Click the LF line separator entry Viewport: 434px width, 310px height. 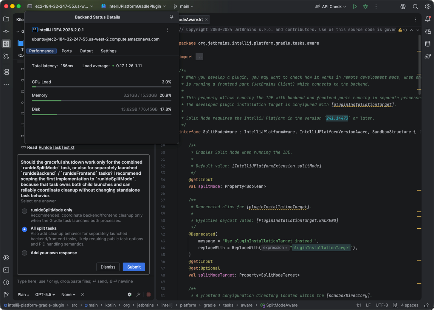coord(368,305)
